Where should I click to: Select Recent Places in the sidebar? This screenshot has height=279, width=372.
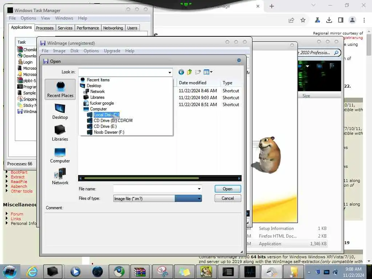click(60, 90)
